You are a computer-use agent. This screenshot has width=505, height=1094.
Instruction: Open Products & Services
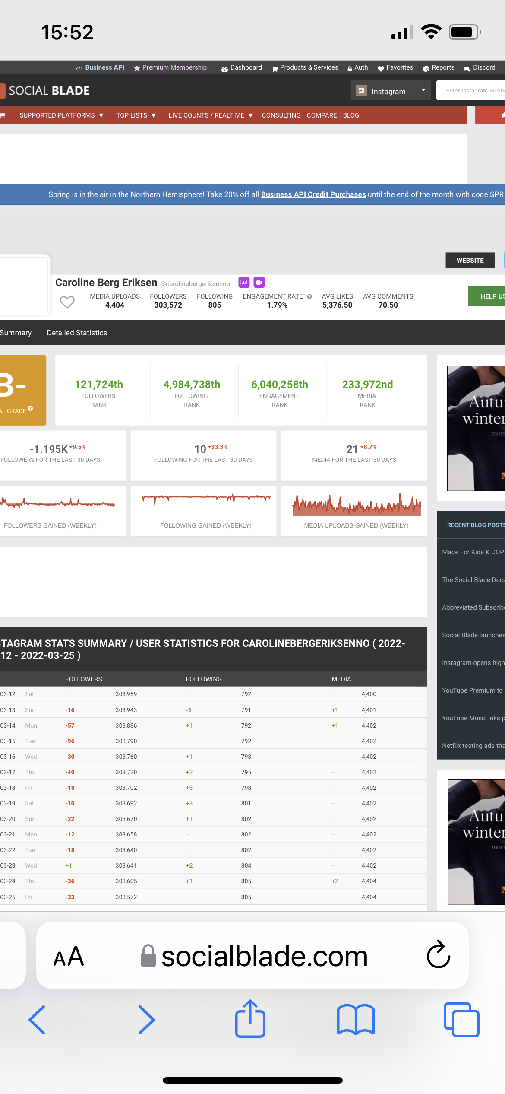pyautogui.click(x=305, y=67)
